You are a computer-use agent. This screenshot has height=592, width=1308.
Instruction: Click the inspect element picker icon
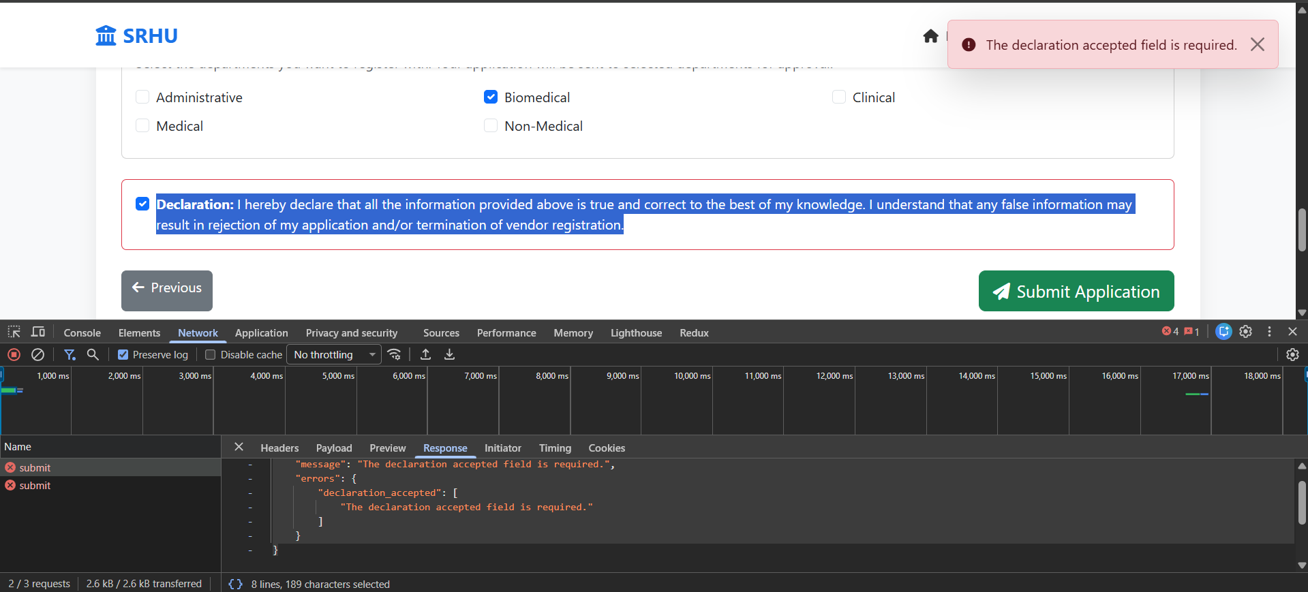click(x=14, y=332)
